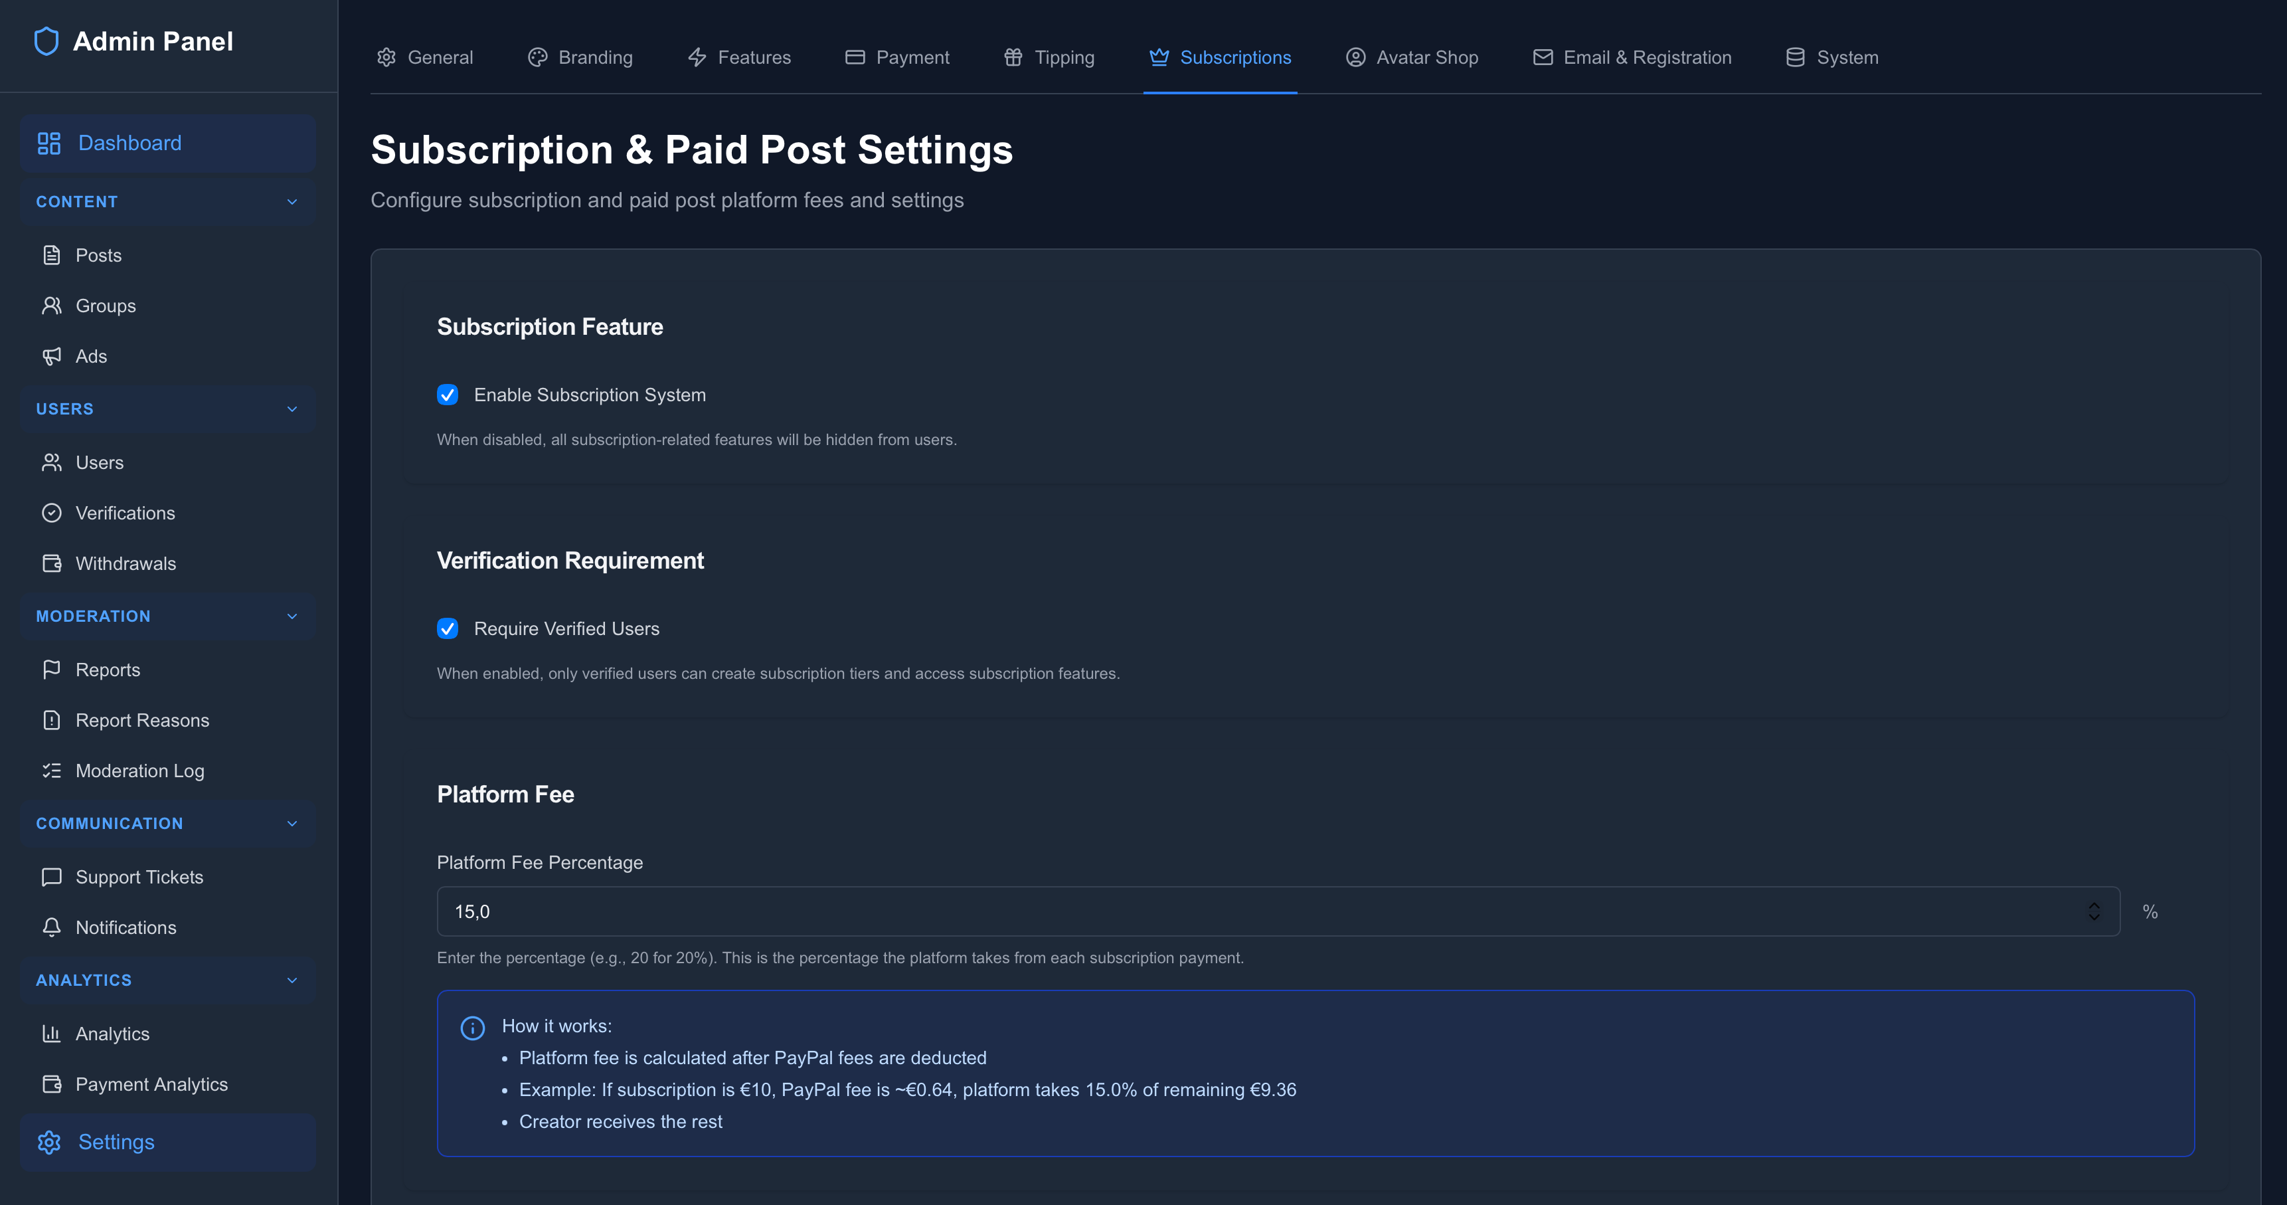The image size is (2287, 1205).
Task: Click the Withdrawals wallet icon
Action: (52, 564)
